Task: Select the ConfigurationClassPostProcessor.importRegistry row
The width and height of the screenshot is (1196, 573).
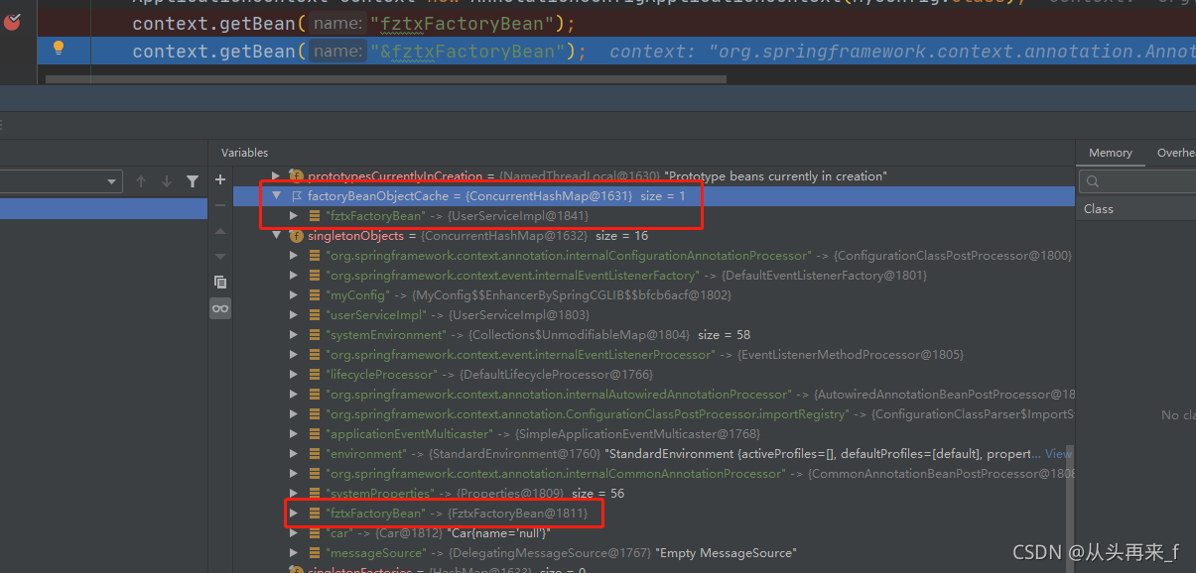Action: (x=700, y=414)
